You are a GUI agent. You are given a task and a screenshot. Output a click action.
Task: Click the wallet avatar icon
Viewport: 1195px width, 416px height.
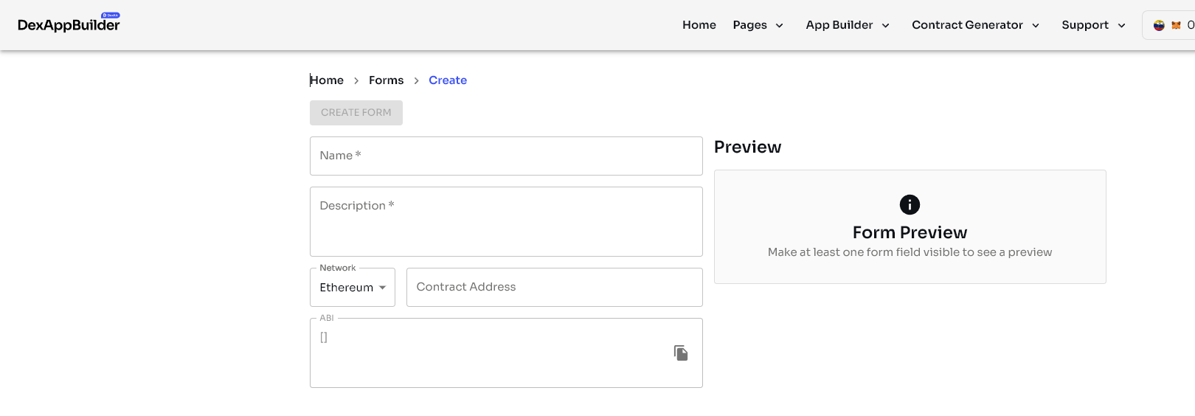pyautogui.click(x=1159, y=25)
